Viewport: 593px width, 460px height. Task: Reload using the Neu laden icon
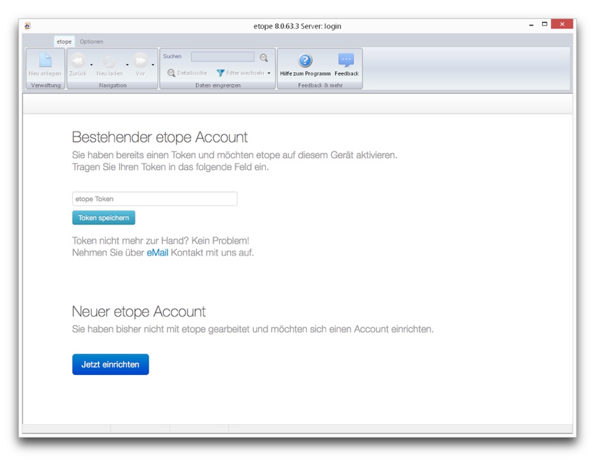pyautogui.click(x=109, y=61)
